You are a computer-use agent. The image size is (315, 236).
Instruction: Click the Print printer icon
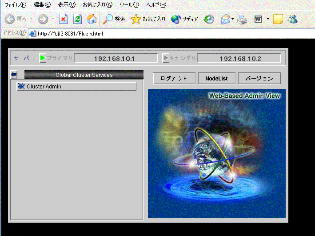[x=242, y=19]
